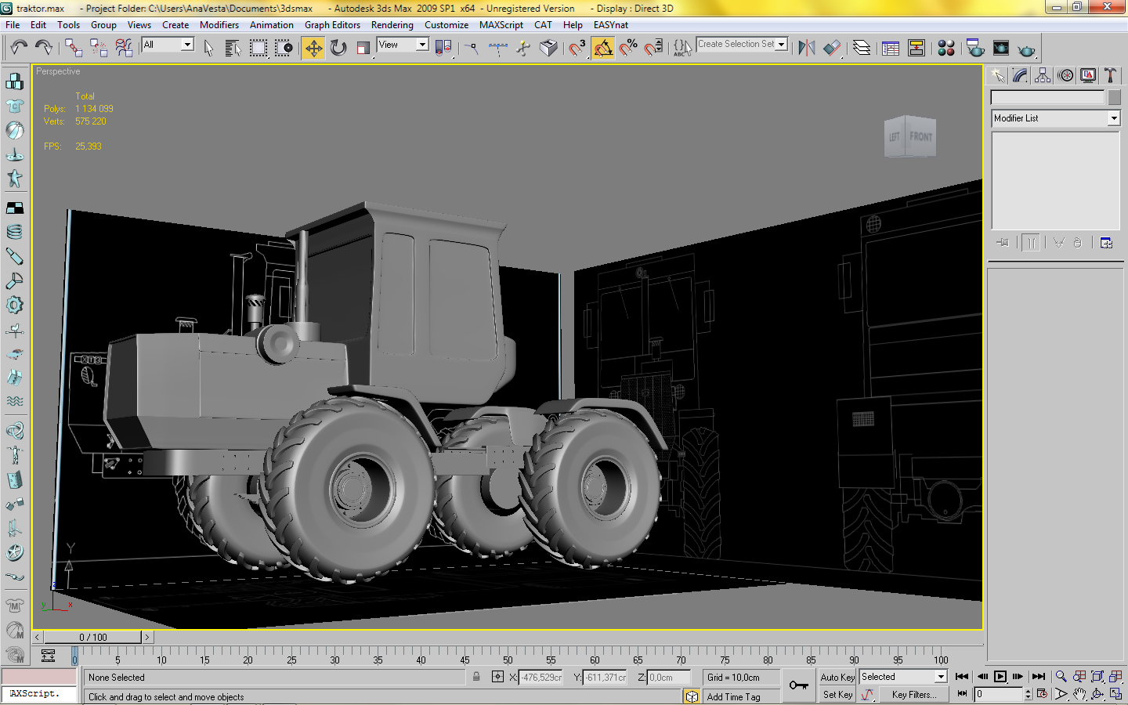Open the Material Editor
The image size is (1128, 705).
pos(946,49)
